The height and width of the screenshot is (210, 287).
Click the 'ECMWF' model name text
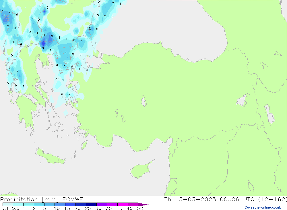[73, 199]
